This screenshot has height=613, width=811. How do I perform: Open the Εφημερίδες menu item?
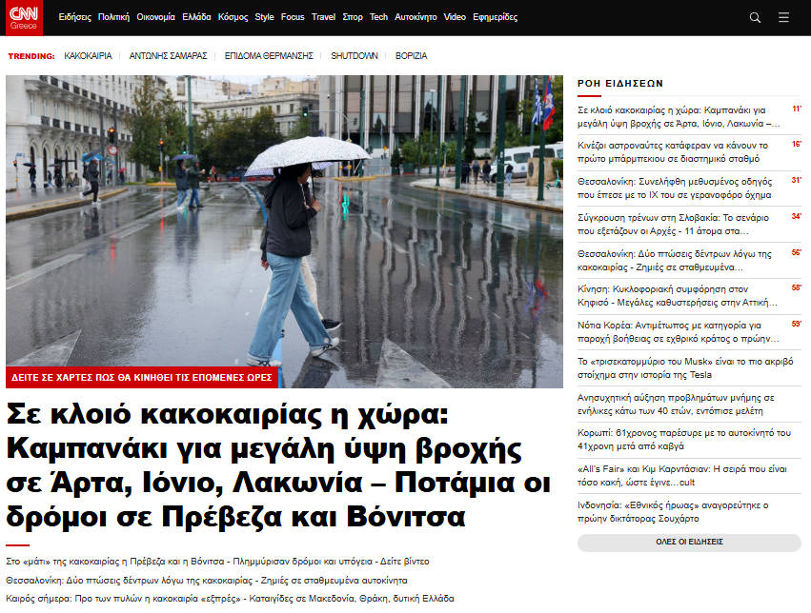point(495,17)
